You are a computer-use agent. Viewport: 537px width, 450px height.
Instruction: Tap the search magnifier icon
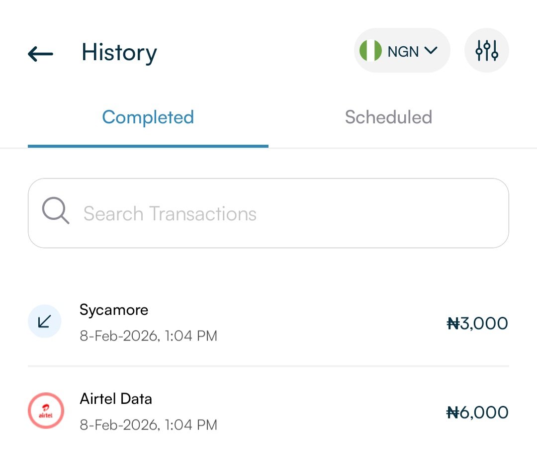coord(55,211)
